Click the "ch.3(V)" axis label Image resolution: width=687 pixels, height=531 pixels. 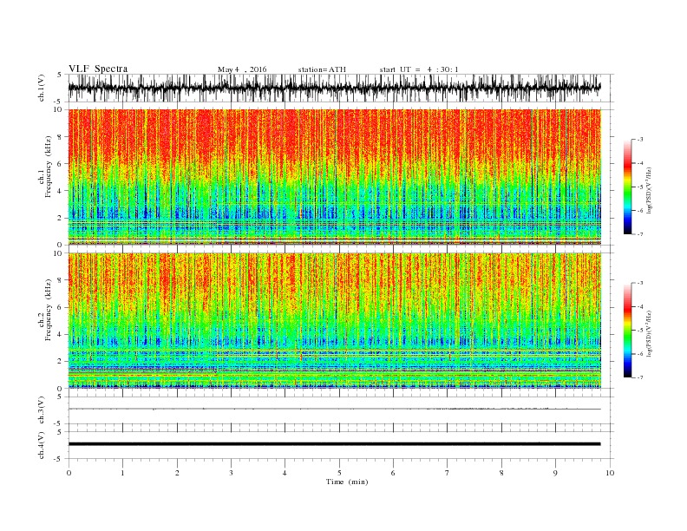pyautogui.click(x=42, y=411)
